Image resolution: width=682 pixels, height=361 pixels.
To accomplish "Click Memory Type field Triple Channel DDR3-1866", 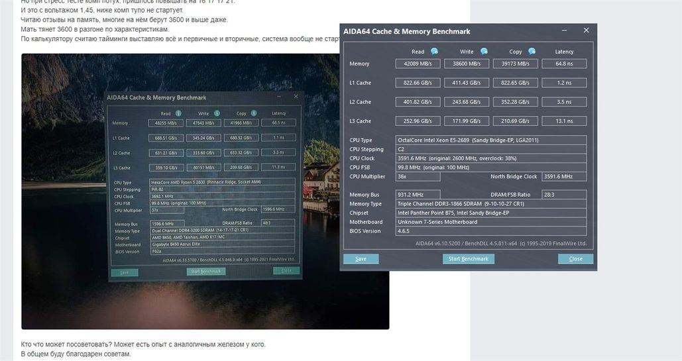I will (x=491, y=203).
